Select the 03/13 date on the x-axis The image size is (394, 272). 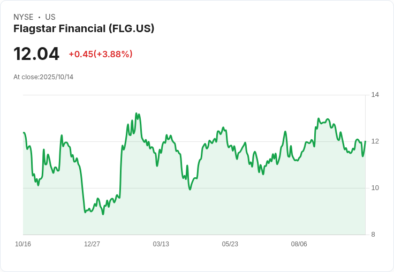[161, 244]
